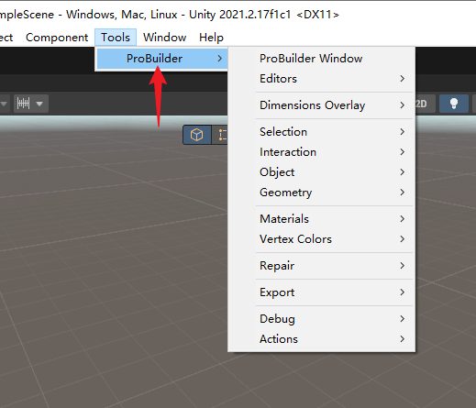Expand the Dimensions Overlay submenu arrow
The height and width of the screenshot is (408, 476).
tap(403, 105)
